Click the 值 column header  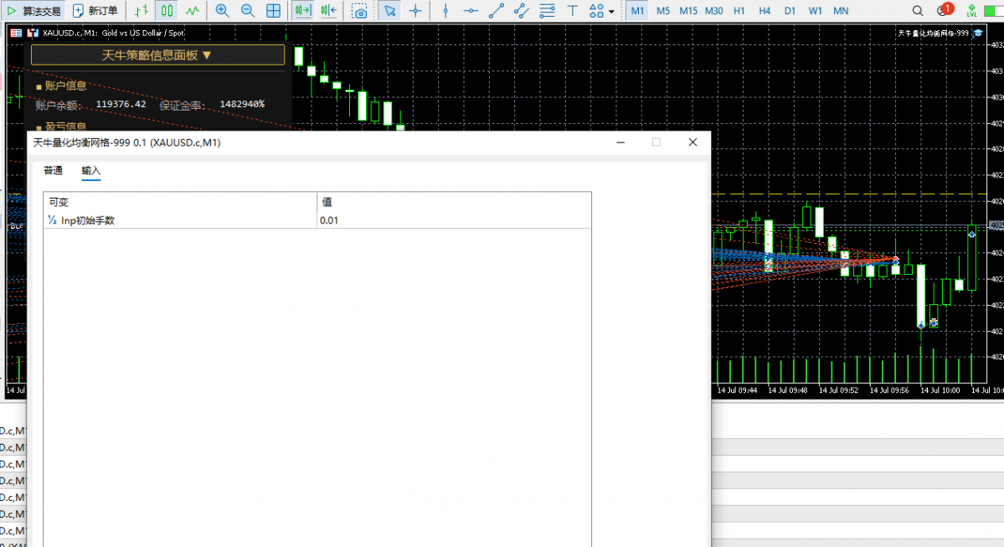pyautogui.click(x=454, y=202)
